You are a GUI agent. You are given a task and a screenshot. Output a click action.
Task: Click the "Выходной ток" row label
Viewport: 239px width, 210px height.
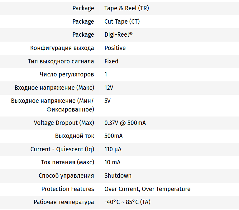tap(74, 136)
